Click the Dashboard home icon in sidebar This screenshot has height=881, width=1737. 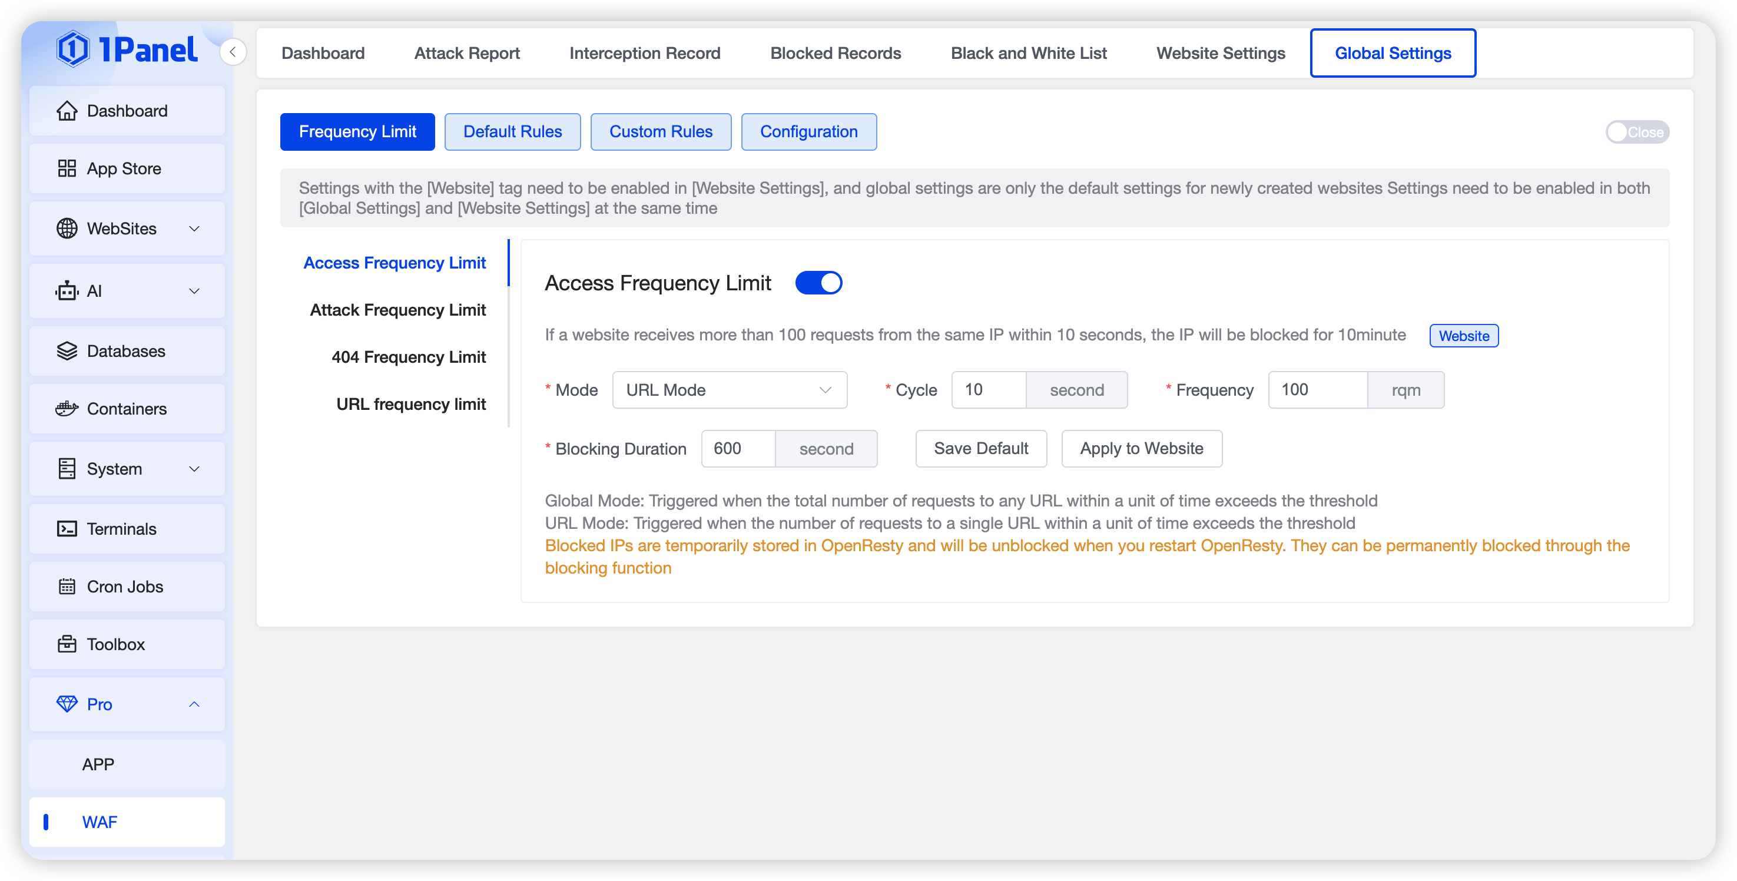pos(67,111)
